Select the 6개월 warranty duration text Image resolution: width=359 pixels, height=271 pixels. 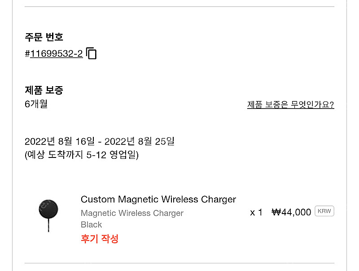click(x=36, y=104)
